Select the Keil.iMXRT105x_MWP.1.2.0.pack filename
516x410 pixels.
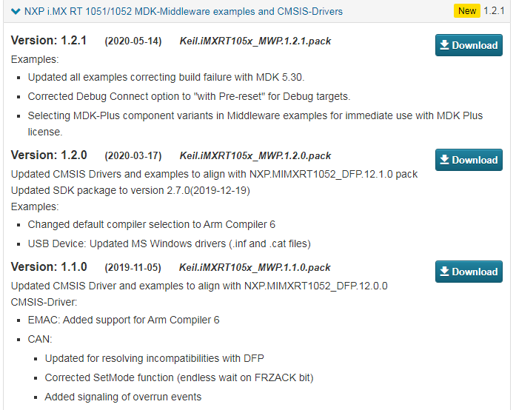pyautogui.click(x=255, y=155)
